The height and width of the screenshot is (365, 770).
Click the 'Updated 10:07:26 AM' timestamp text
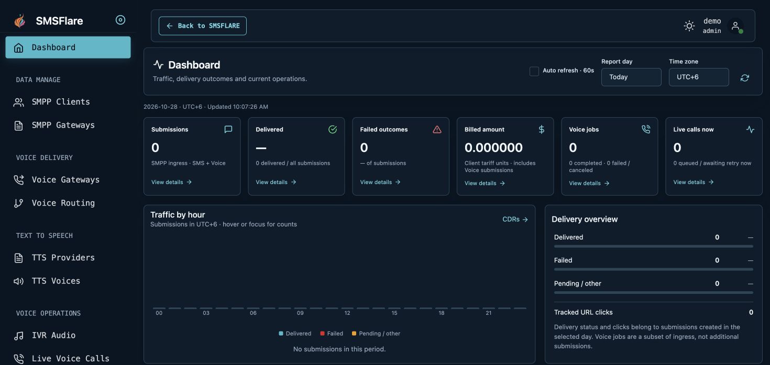[238, 107]
